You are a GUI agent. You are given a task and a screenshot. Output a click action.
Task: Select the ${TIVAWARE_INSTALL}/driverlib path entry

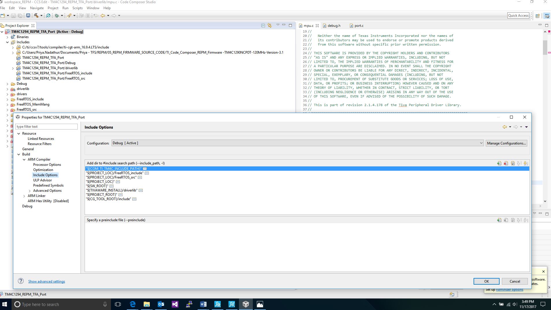point(112,190)
